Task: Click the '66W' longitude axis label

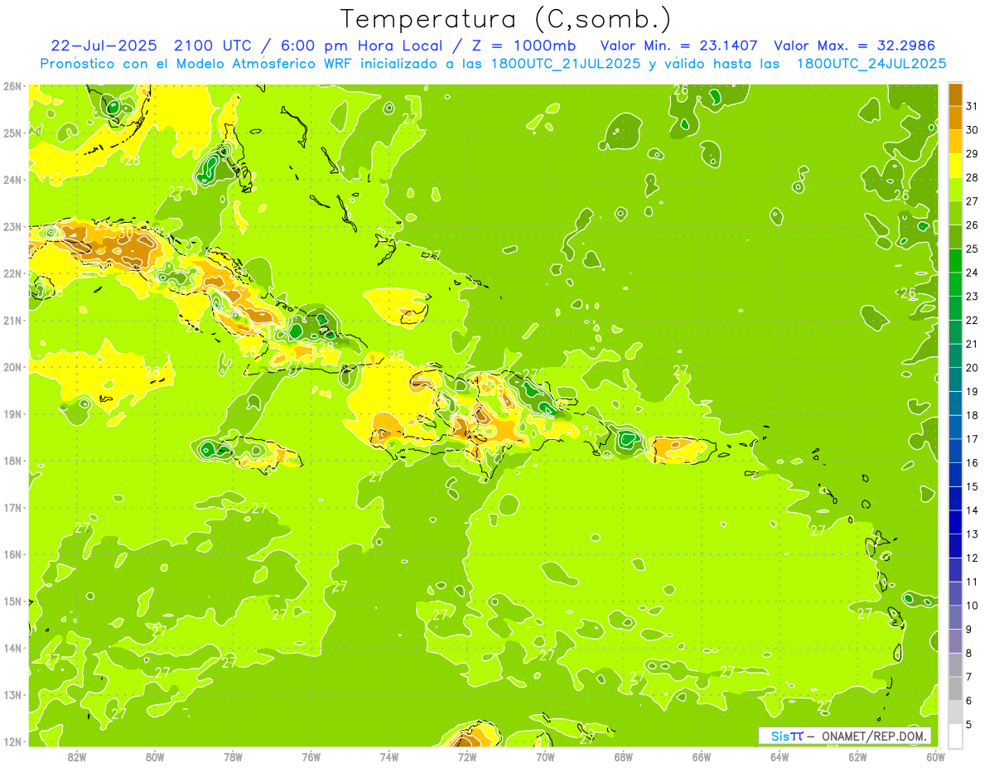Action: (702, 756)
